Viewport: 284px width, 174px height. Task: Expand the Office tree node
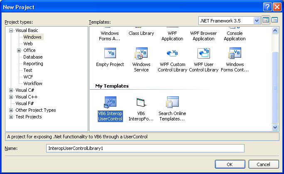point(19,50)
